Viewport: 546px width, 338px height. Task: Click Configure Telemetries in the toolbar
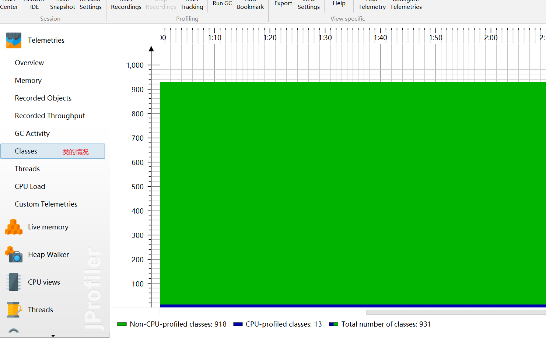[406, 5]
